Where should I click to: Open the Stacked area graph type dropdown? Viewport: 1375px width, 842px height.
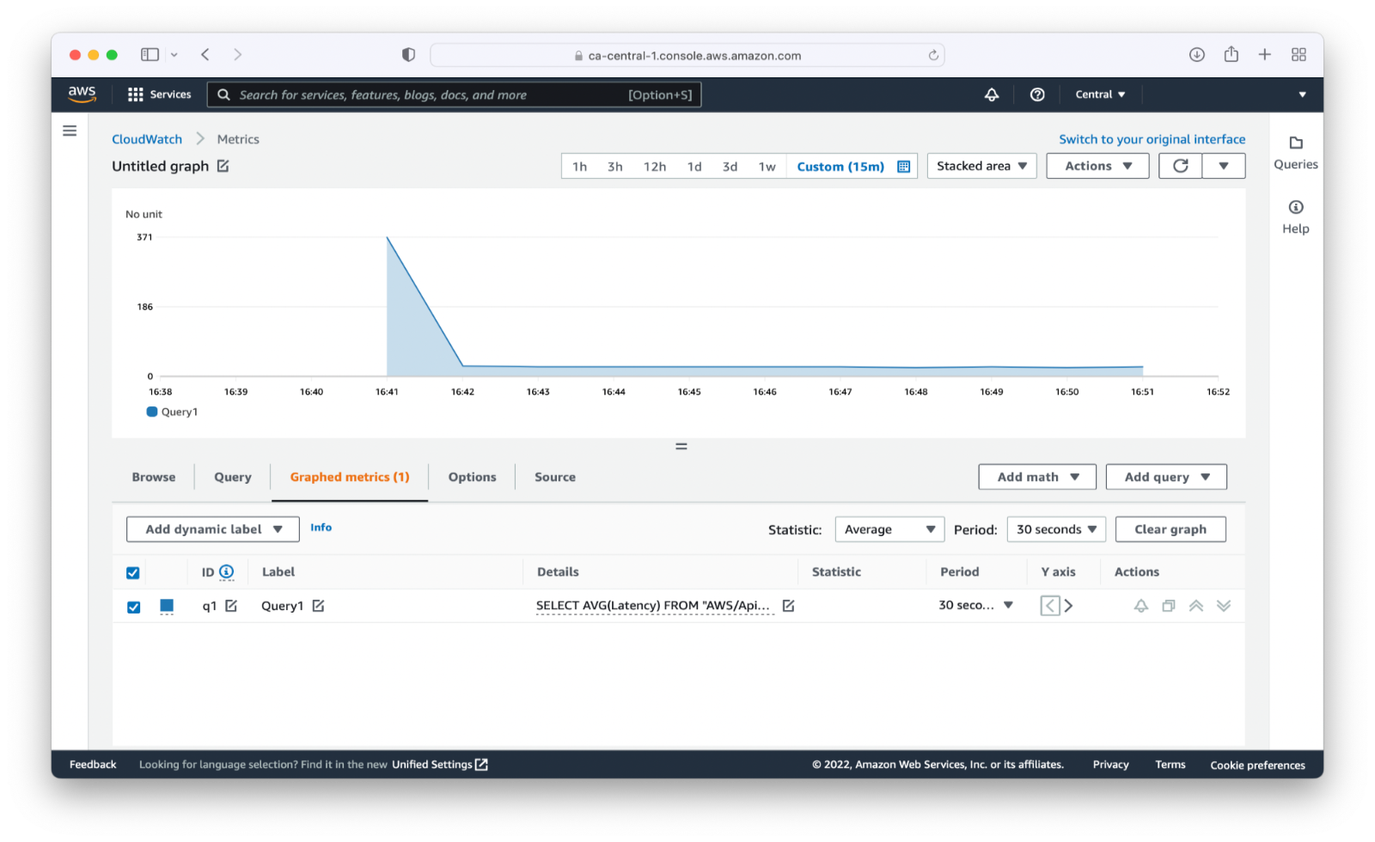coord(982,166)
